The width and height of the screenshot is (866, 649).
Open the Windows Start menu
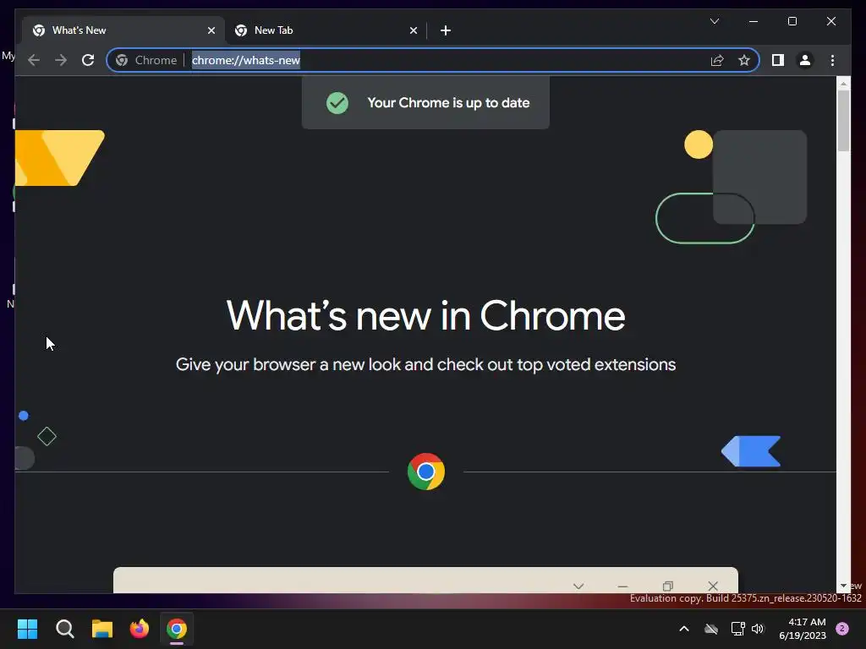(28, 629)
